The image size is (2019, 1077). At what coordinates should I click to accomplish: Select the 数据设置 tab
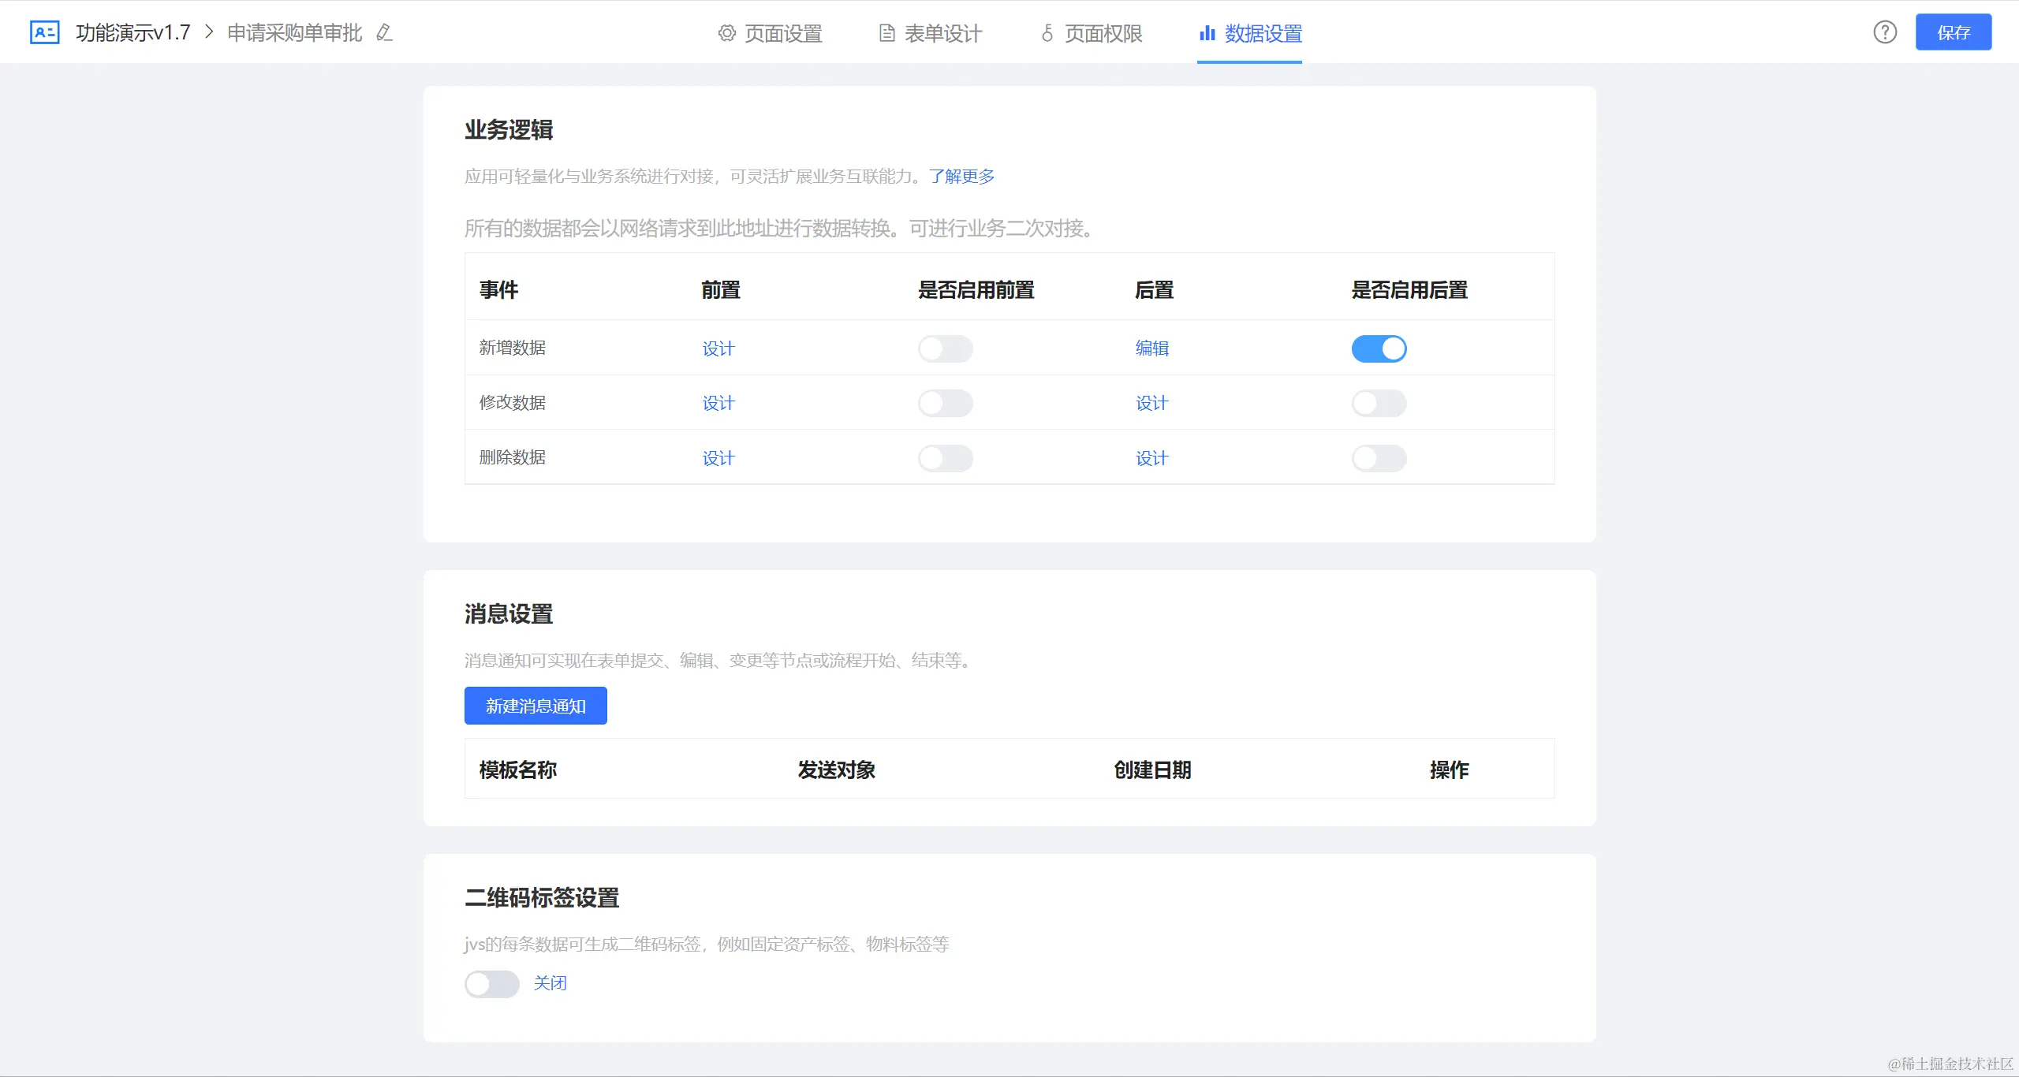(1250, 33)
